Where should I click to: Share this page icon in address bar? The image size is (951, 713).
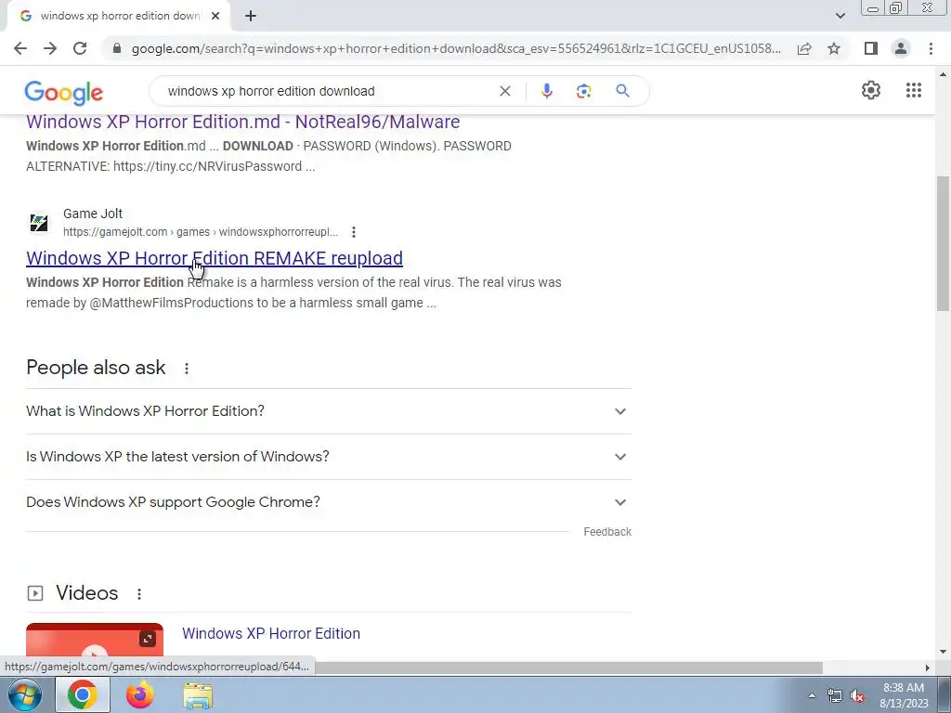point(804,48)
